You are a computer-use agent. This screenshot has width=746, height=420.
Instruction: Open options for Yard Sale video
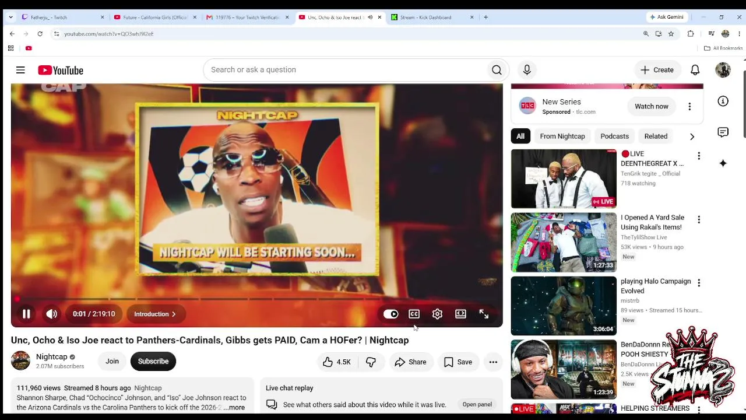pyautogui.click(x=699, y=219)
